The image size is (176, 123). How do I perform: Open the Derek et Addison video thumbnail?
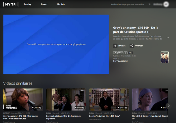click(66, 99)
